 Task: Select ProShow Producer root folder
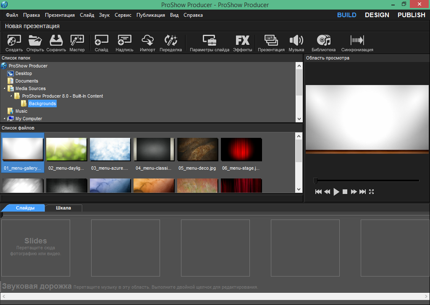(28, 66)
